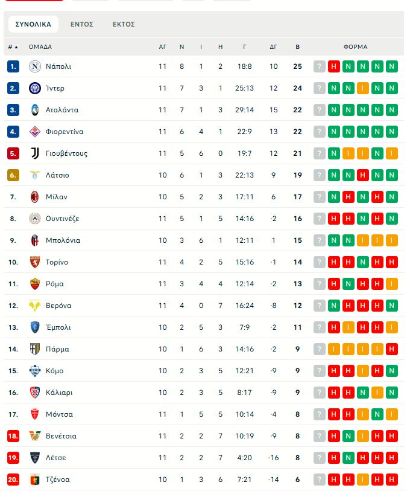
Task: Click the Napoli club crest icon
Action: [34, 66]
